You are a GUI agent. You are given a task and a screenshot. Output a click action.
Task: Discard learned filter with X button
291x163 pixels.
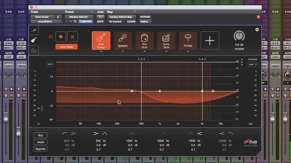coord(72,37)
